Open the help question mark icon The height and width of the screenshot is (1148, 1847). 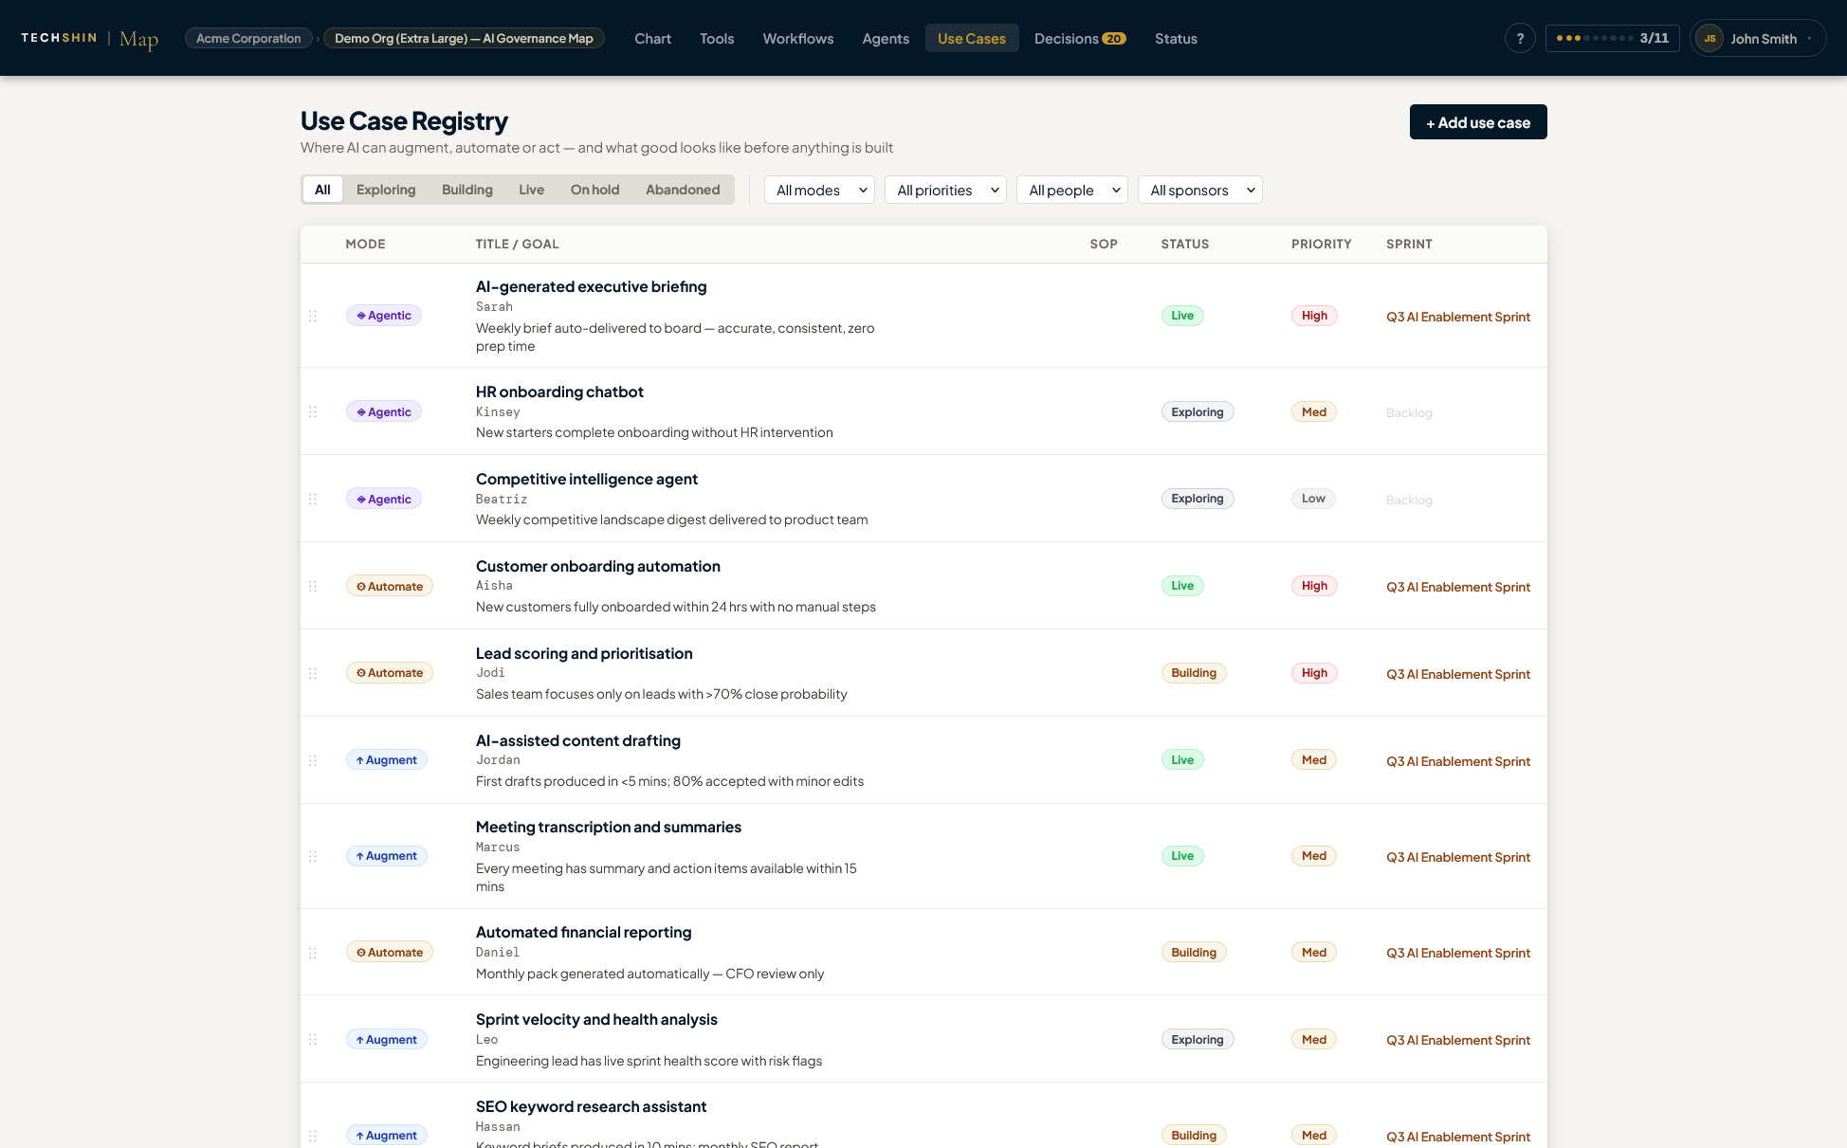click(1520, 38)
